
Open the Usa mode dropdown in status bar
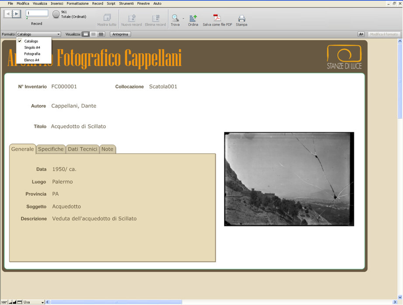[x=34, y=302]
